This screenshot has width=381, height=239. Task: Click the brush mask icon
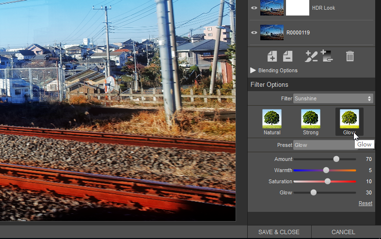(311, 56)
